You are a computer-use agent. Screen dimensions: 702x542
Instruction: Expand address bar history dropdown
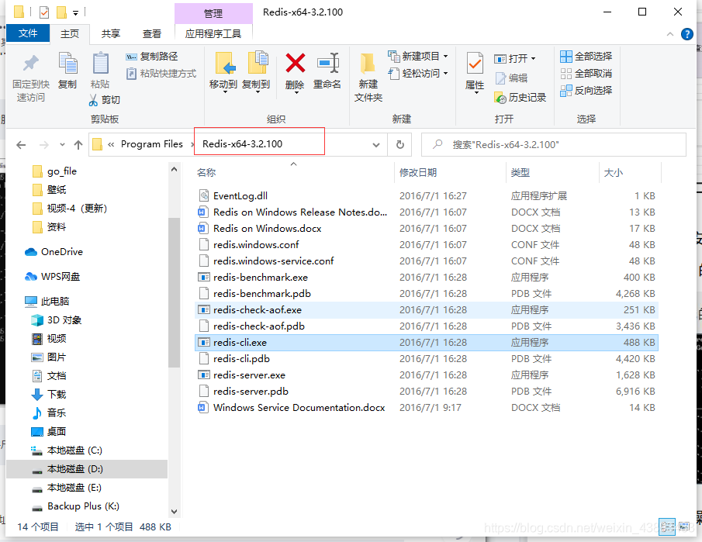click(376, 144)
